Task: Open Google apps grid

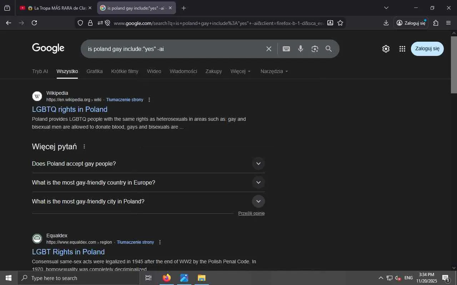Action: [402, 49]
